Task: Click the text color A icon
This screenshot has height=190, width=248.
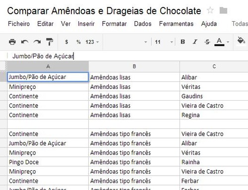Action: [x=219, y=42]
